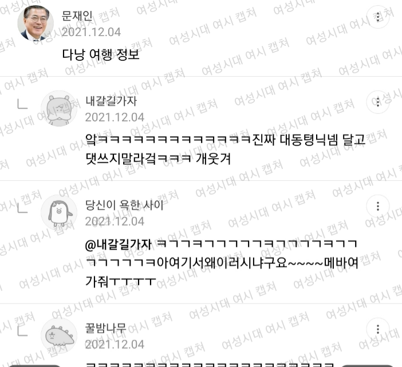The height and width of the screenshot is (367, 402).
Task: Open the profile of username 문재인
Action: pos(77,16)
